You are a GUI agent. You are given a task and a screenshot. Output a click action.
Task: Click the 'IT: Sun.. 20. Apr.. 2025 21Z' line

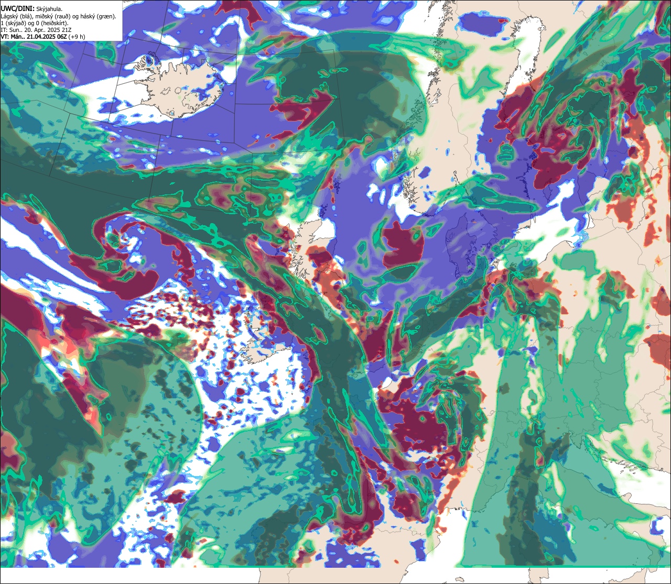36,30
